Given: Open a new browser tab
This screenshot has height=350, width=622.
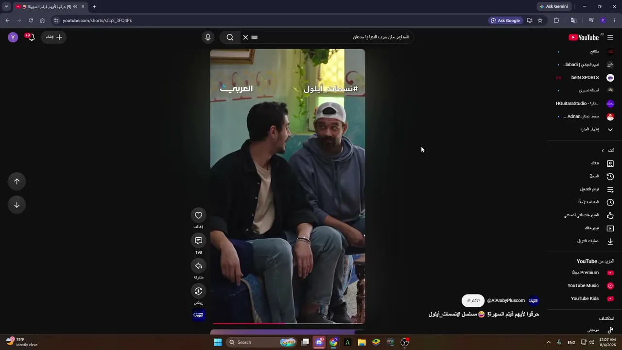Looking at the screenshot, I should [x=94, y=7].
